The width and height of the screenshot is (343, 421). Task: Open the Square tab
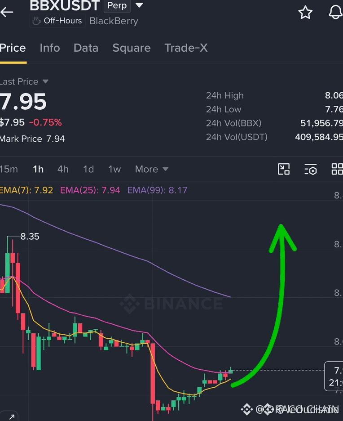pyautogui.click(x=132, y=48)
